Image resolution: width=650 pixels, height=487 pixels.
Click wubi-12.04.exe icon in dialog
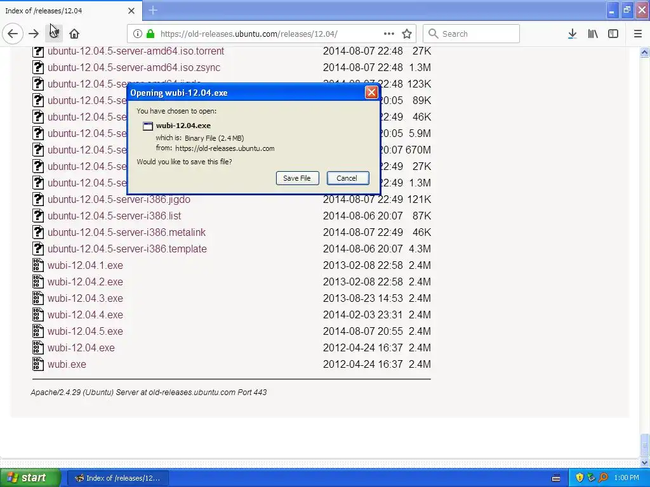point(147,126)
